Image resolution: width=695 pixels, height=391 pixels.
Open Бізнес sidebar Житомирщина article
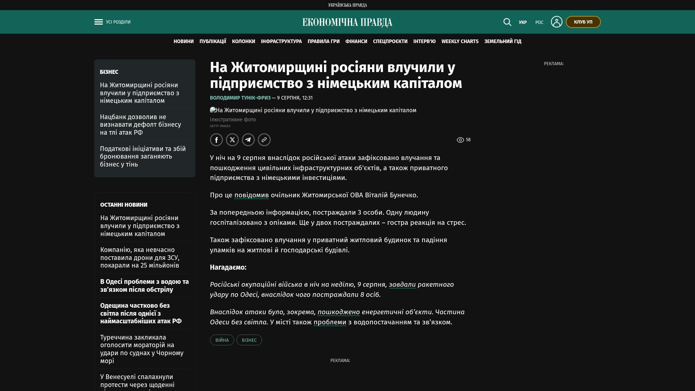pyautogui.click(x=140, y=93)
